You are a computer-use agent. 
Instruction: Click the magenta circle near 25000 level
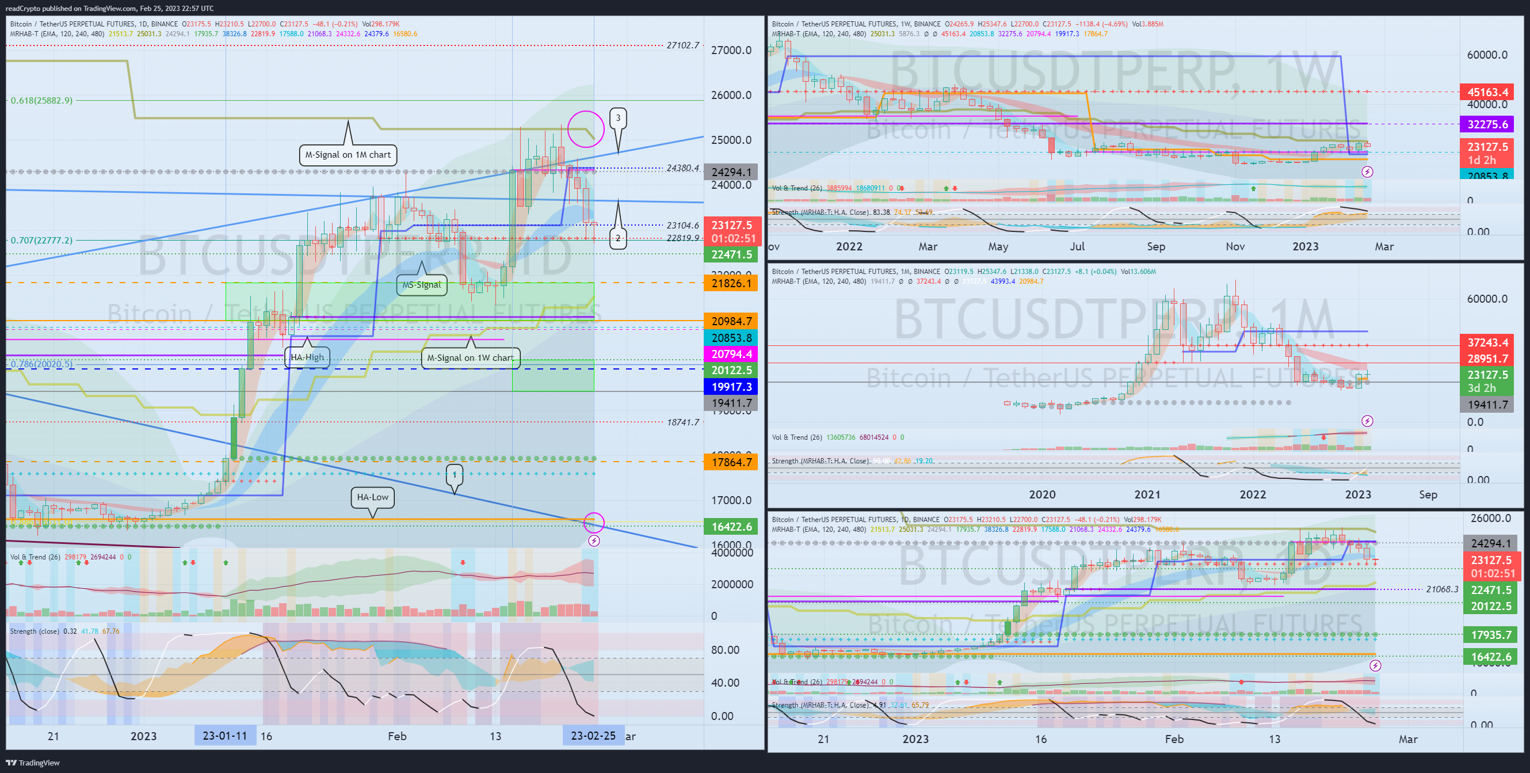(586, 129)
